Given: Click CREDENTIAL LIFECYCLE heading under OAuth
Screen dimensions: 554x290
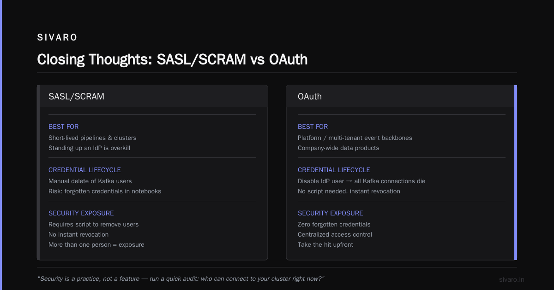Looking at the screenshot, I should point(334,170).
